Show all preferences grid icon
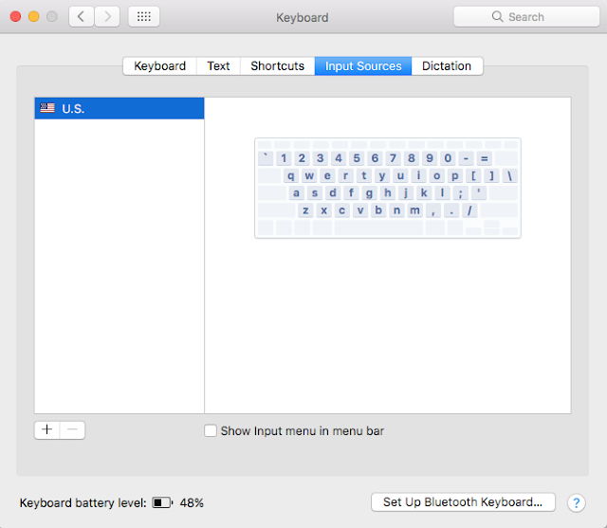 click(x=144, y=17)
